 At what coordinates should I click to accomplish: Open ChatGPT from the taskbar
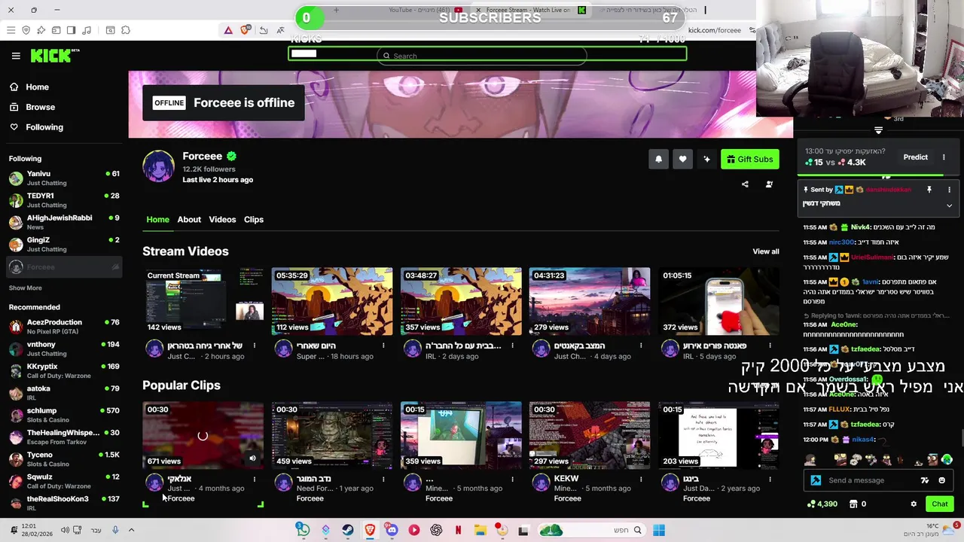click(436, 530)
